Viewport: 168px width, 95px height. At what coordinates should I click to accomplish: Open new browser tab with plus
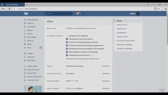click(27, 4)
